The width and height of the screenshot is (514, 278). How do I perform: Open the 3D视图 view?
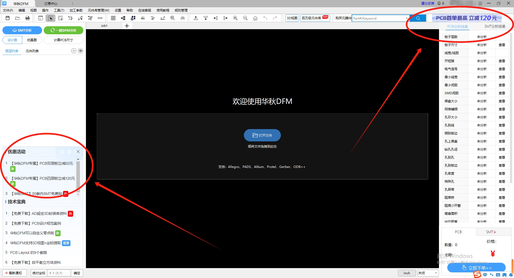point(292,18)
